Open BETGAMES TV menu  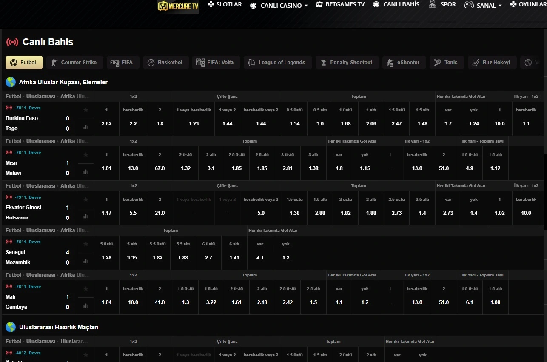pyautogui.click(x=340, y=5)
